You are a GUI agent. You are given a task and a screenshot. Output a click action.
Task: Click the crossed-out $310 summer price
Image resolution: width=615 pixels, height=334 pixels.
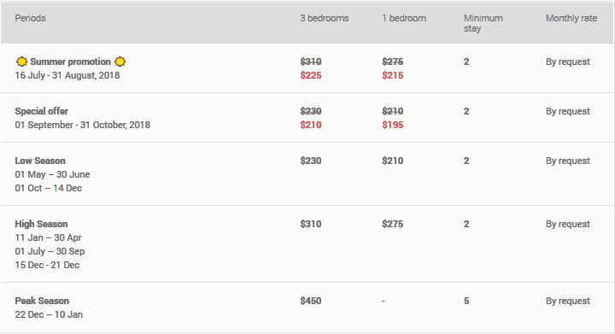click(x=311, y=62)
